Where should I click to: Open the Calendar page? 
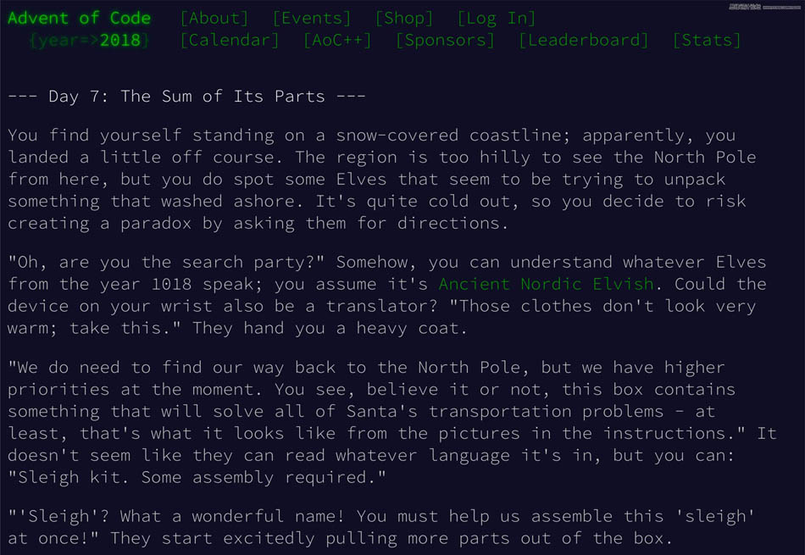click(229, 40)
